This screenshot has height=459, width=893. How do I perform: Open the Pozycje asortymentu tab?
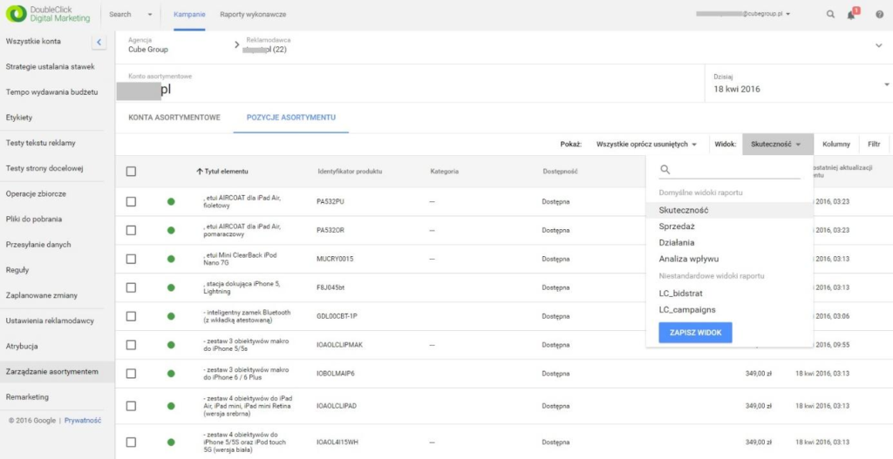(291, 118)
